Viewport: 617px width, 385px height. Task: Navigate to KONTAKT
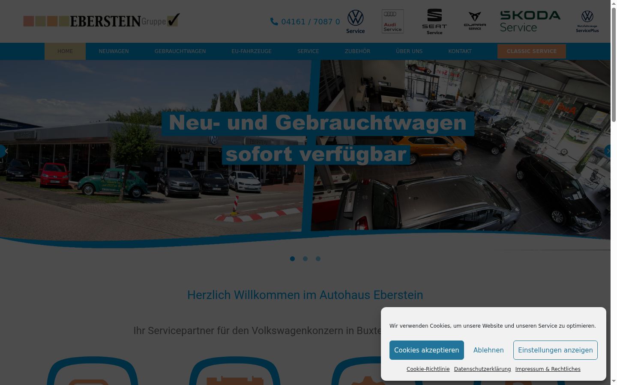460,51
